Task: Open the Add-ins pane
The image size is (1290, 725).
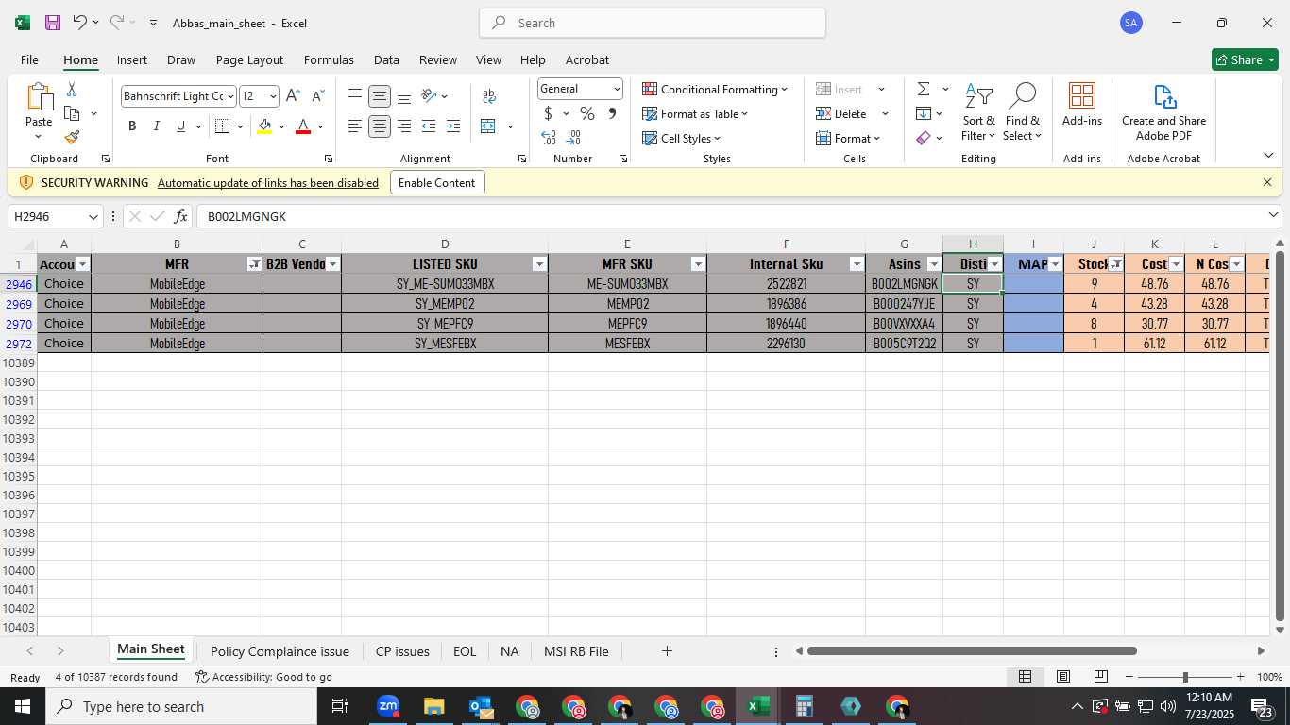Action: coord(1082,104)
